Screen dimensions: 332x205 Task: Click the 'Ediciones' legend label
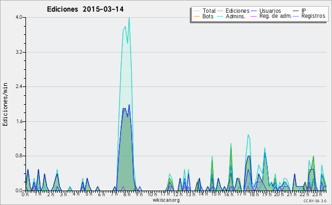[237, 11]
